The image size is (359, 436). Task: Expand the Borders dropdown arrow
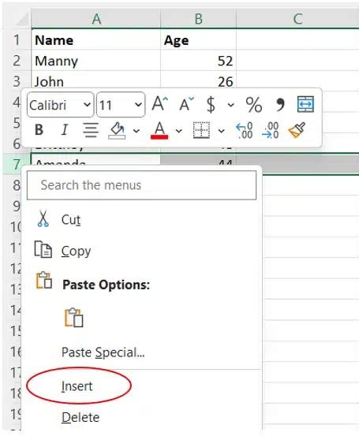pos(221,130)
